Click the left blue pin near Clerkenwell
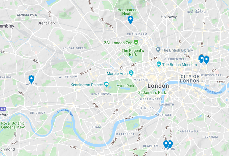The height and width of the screenshot is (156, 229). click(201, 59)
